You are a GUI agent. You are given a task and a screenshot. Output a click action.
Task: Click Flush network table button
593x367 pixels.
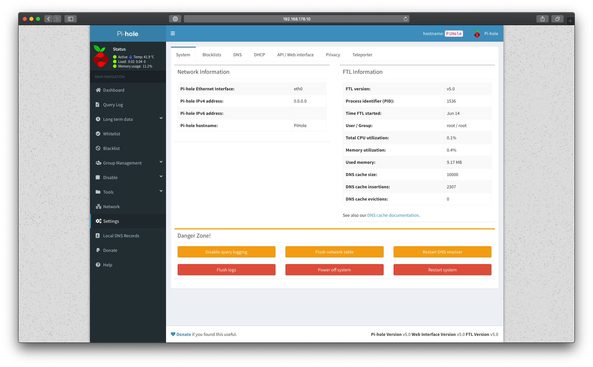pos(334,252)
